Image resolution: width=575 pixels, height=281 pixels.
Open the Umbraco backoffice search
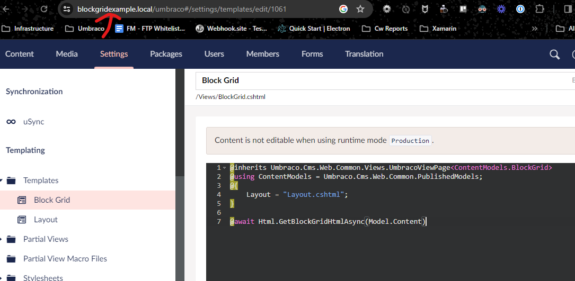[x=555, y=55]
